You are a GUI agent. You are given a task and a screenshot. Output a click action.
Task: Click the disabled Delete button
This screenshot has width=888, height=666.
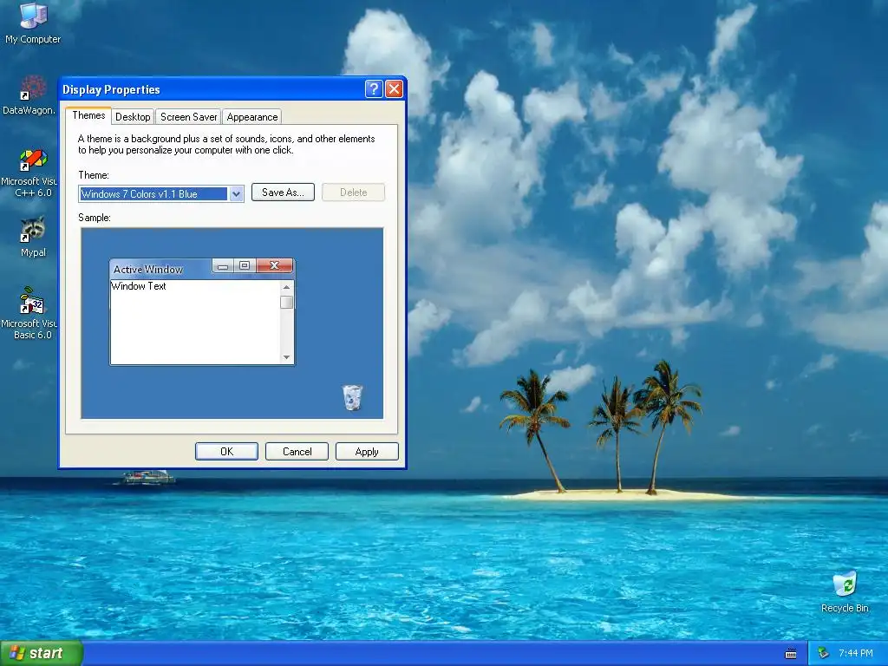click(x=354, y=193)
